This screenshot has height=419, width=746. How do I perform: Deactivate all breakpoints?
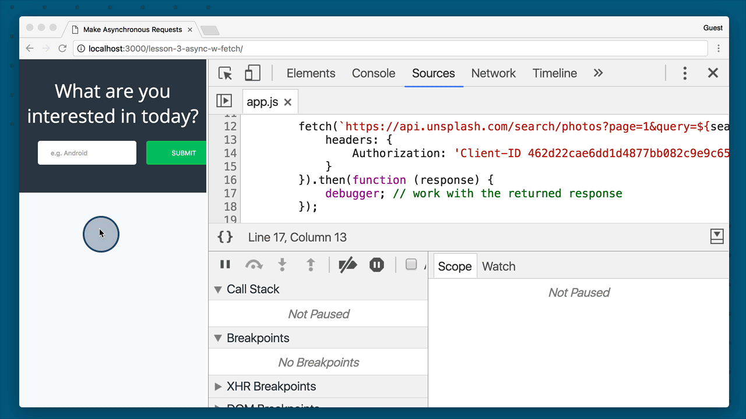click(x=347, y=264)
